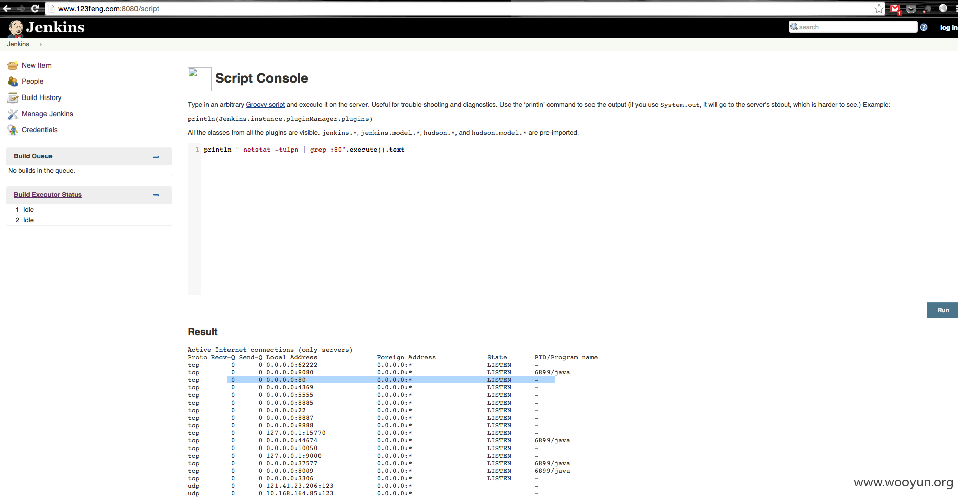
Task: Open the New Item link
Action: [36, 65]
